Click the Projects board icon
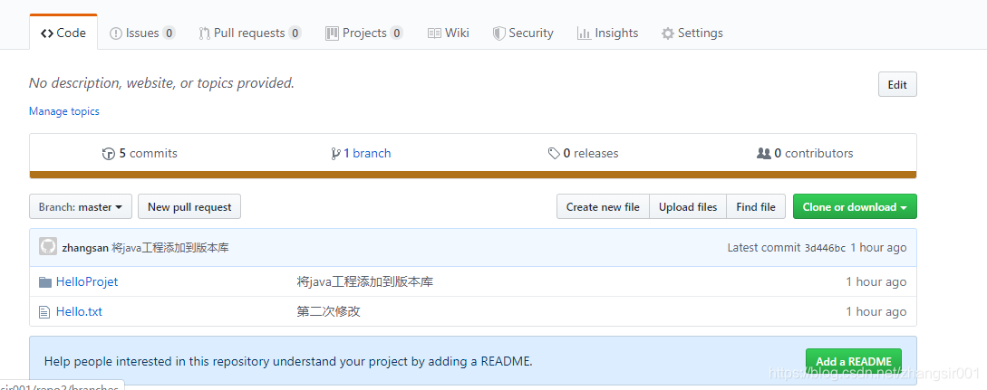The height and width of the screenshot is (390, 987). (x=332, y=33)
